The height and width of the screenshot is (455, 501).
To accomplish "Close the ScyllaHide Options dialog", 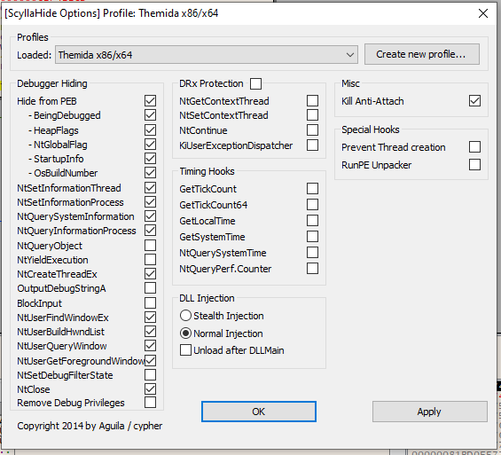I will point(483,13).
